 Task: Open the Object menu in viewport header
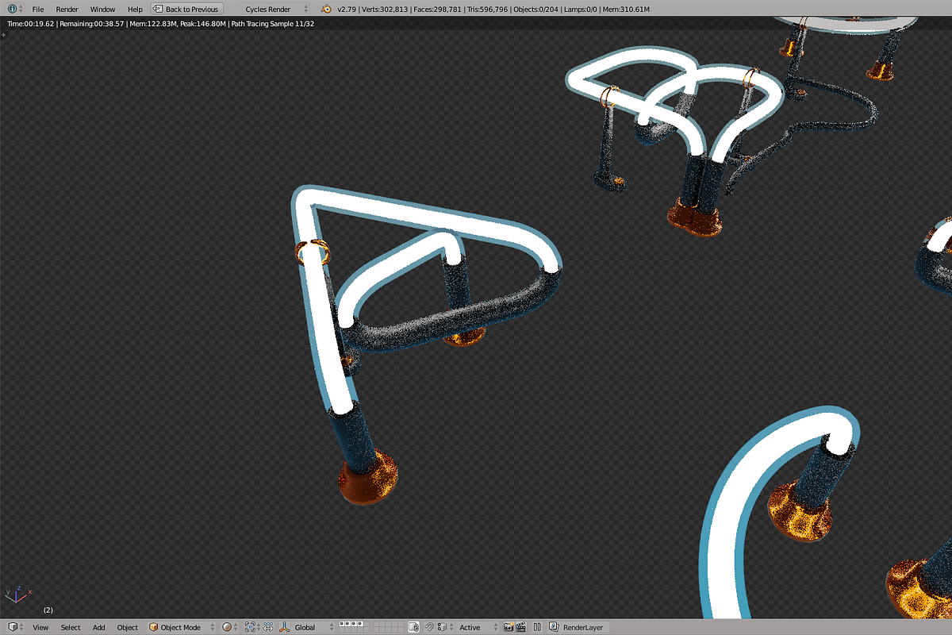[x=128, y=627]
